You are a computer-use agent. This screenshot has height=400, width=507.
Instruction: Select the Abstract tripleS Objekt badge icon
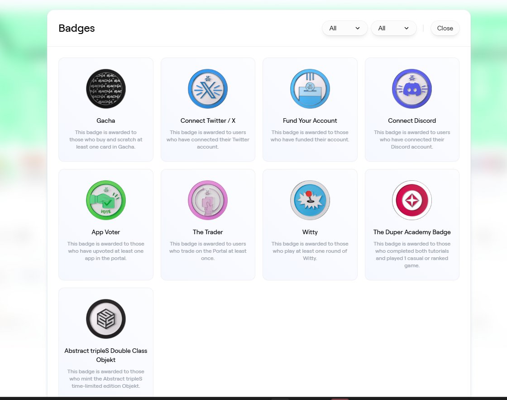click(106, 319)
